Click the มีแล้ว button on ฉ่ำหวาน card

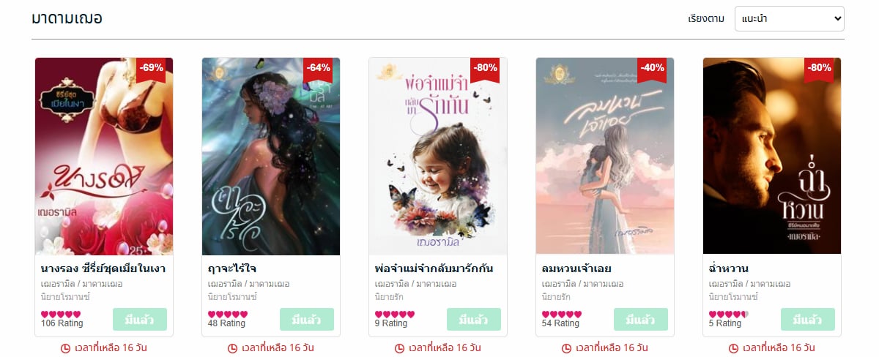[808, 320]
